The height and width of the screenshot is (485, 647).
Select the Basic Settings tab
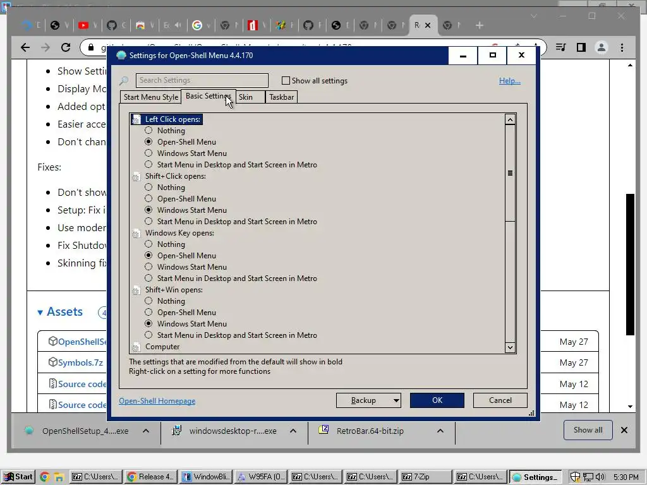(x=209, y=96)
